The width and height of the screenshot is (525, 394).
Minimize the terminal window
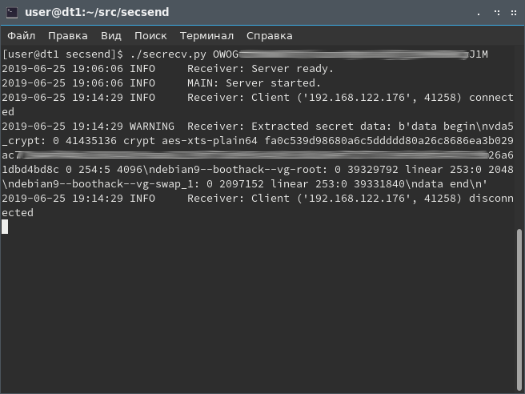[480, 13]
